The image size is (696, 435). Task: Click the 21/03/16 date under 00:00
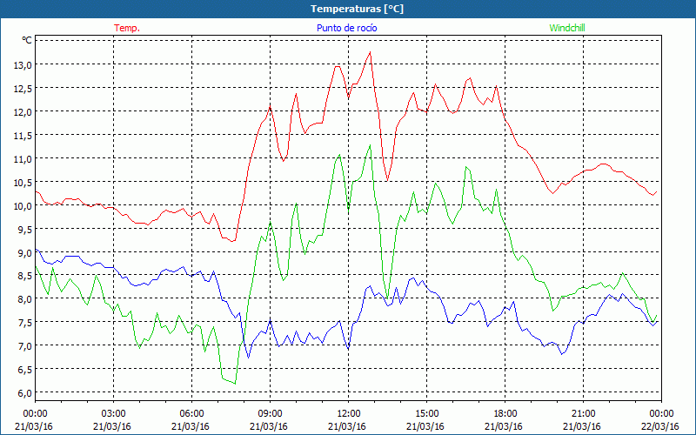(34, 426)
